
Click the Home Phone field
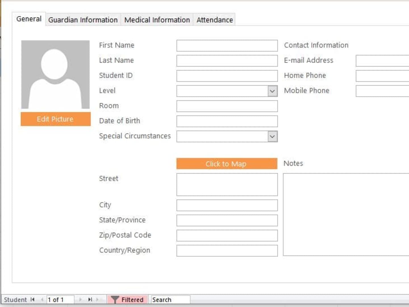coord(382,76)
